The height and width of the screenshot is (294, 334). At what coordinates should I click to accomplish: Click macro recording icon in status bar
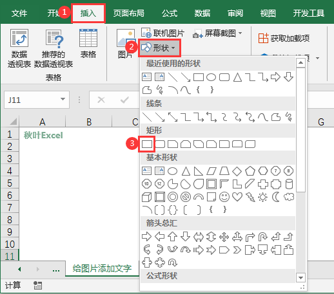[x=38, y=286]
